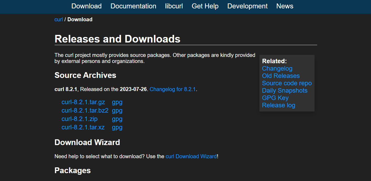This screenshot has height=181, width=371.
Task: Click the Source Archives heading
Action: [x=85, y=75]
